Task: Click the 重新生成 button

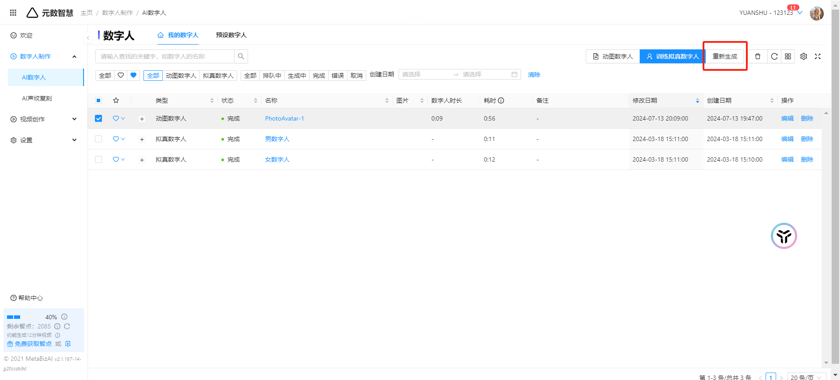Action: [x=725, y=56]
